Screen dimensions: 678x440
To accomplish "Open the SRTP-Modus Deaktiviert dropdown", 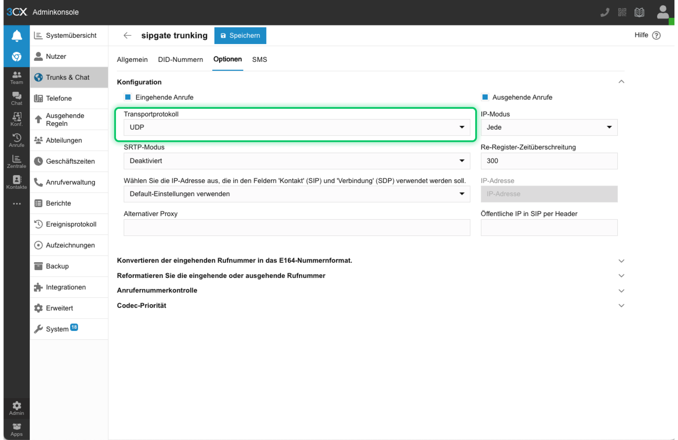I will pyautogui.click(x=297, y=161).
